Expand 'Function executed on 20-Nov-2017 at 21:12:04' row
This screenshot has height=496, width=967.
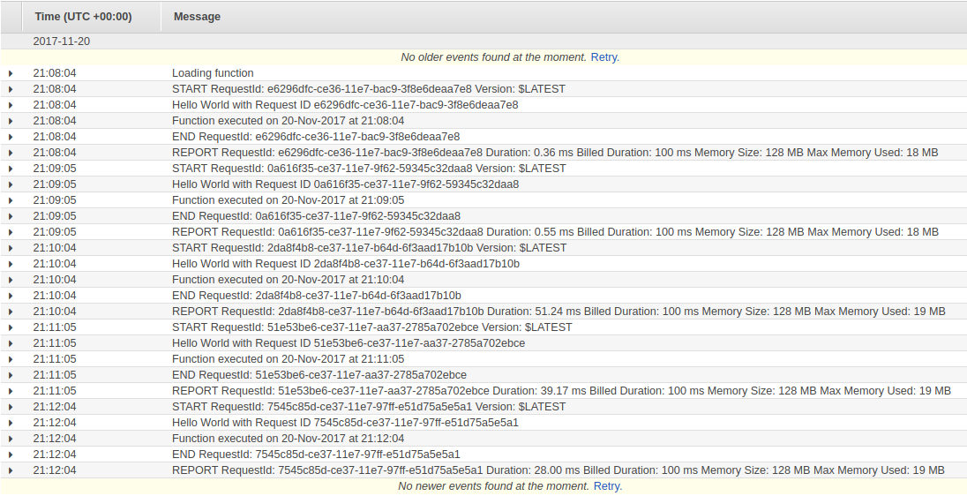pos(11,440)
